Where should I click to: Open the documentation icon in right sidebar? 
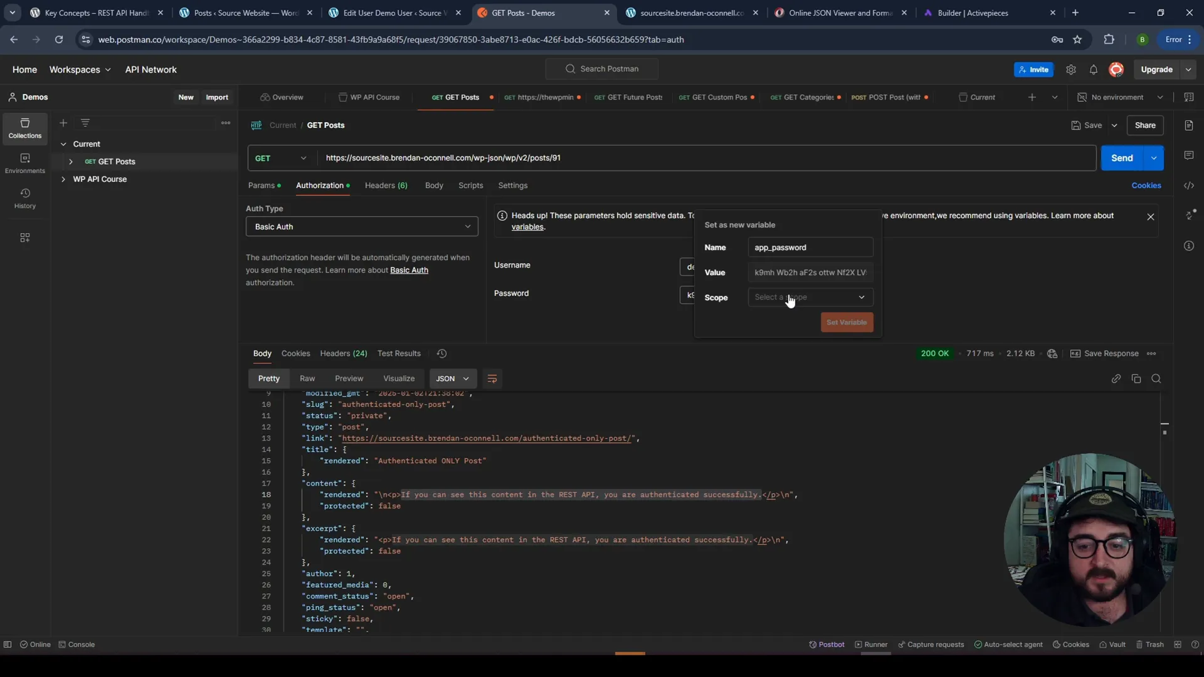1189,125
